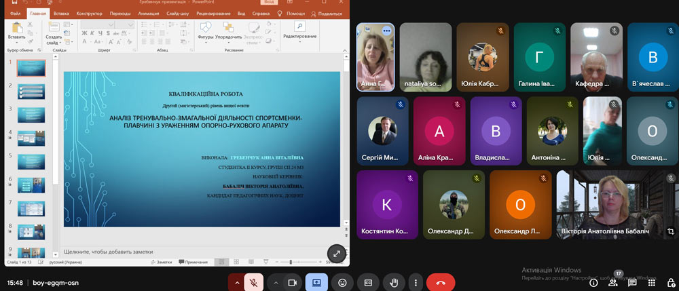Click the present screen icon

point(316,282)
